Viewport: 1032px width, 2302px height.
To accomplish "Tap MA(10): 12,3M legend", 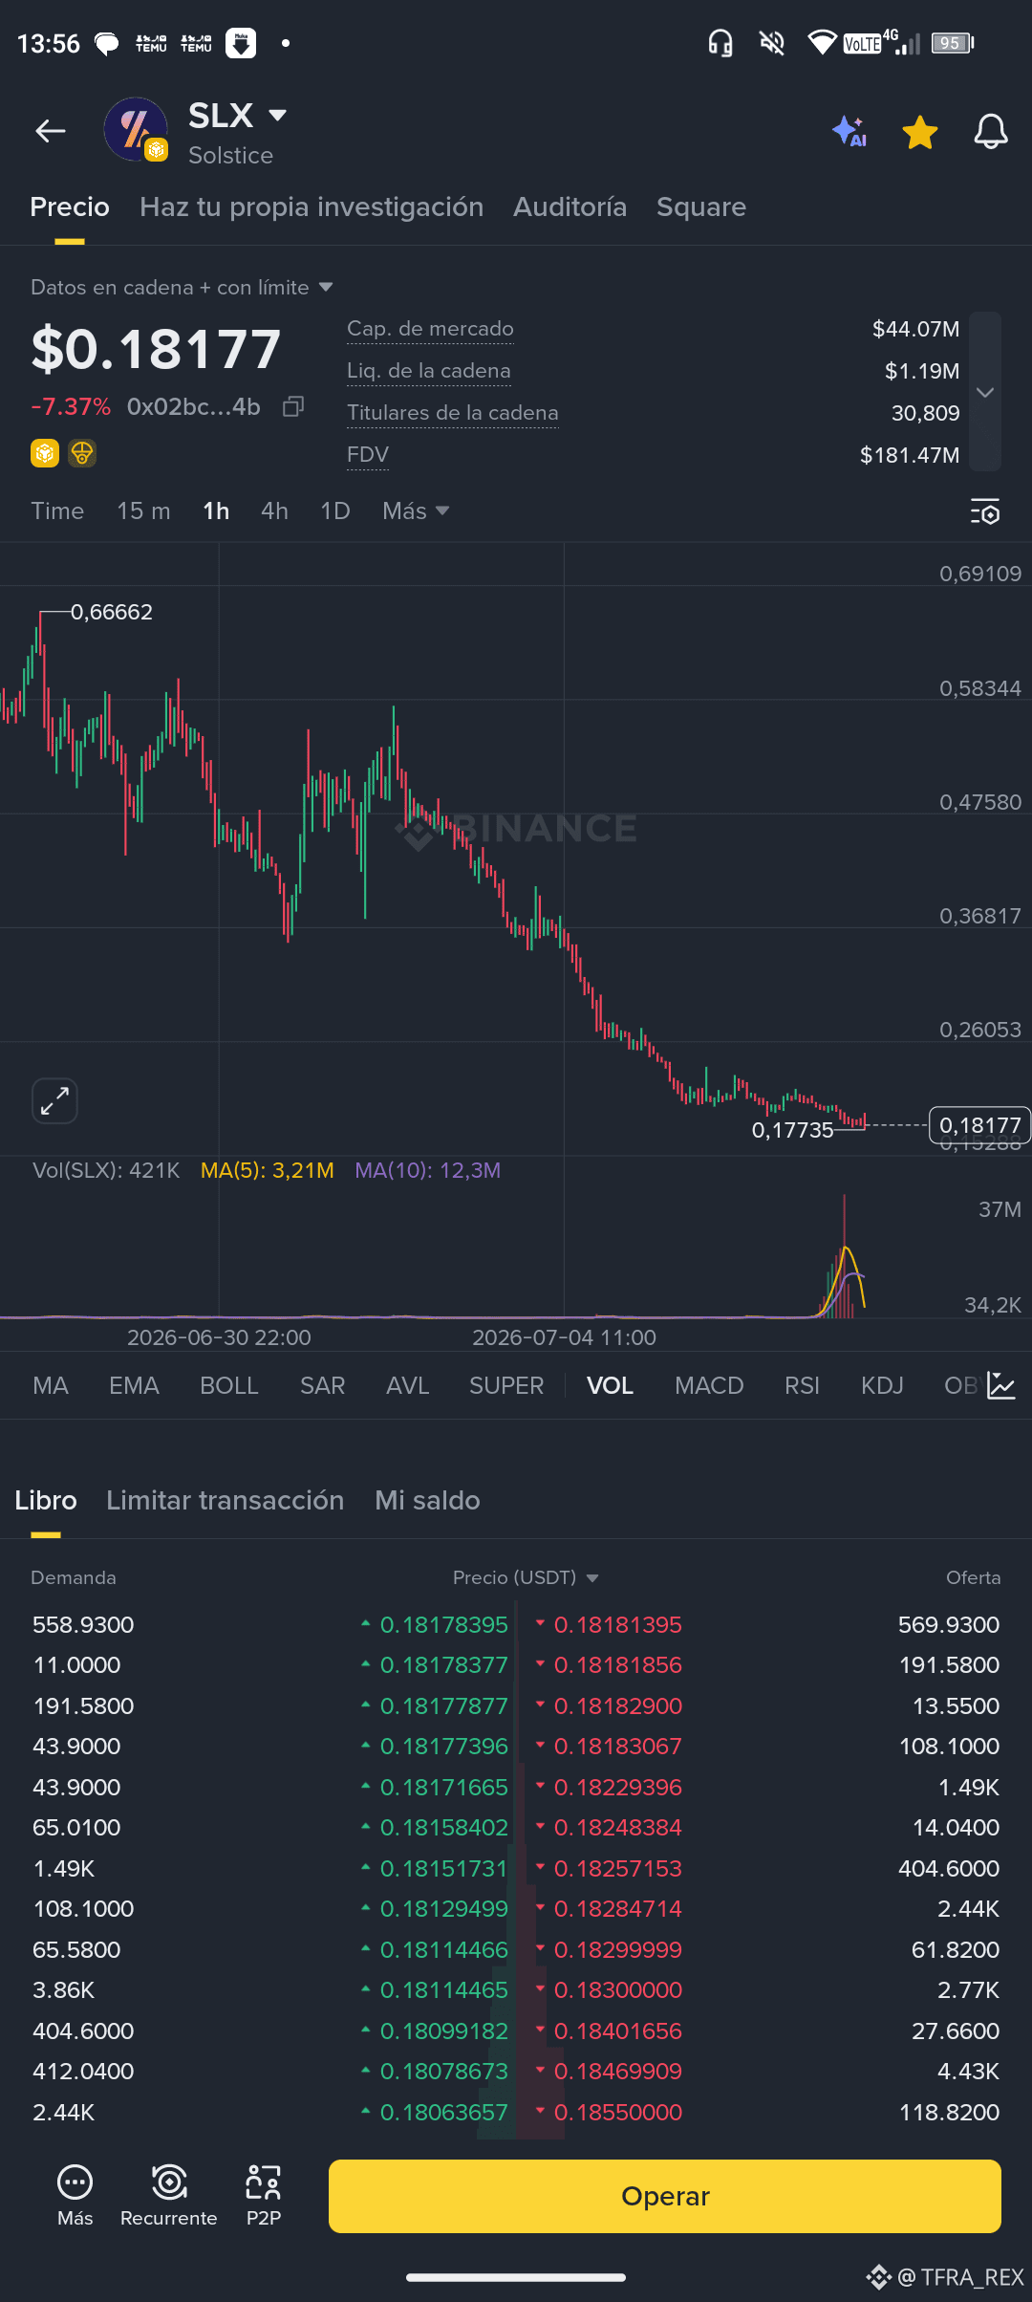I will (x=428, y=1170).
